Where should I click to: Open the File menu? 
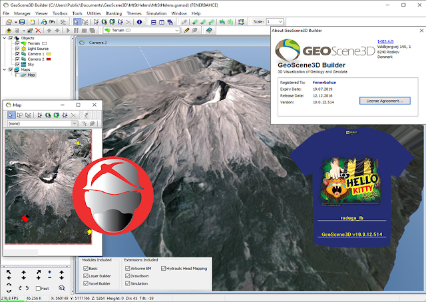(x=6, y=13)
